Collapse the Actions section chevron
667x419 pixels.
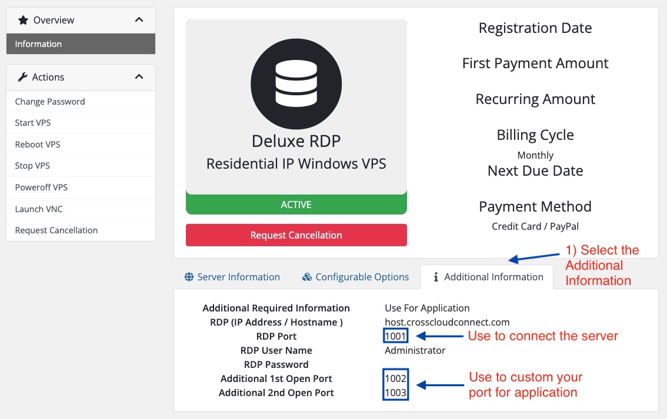pos(139,76)
